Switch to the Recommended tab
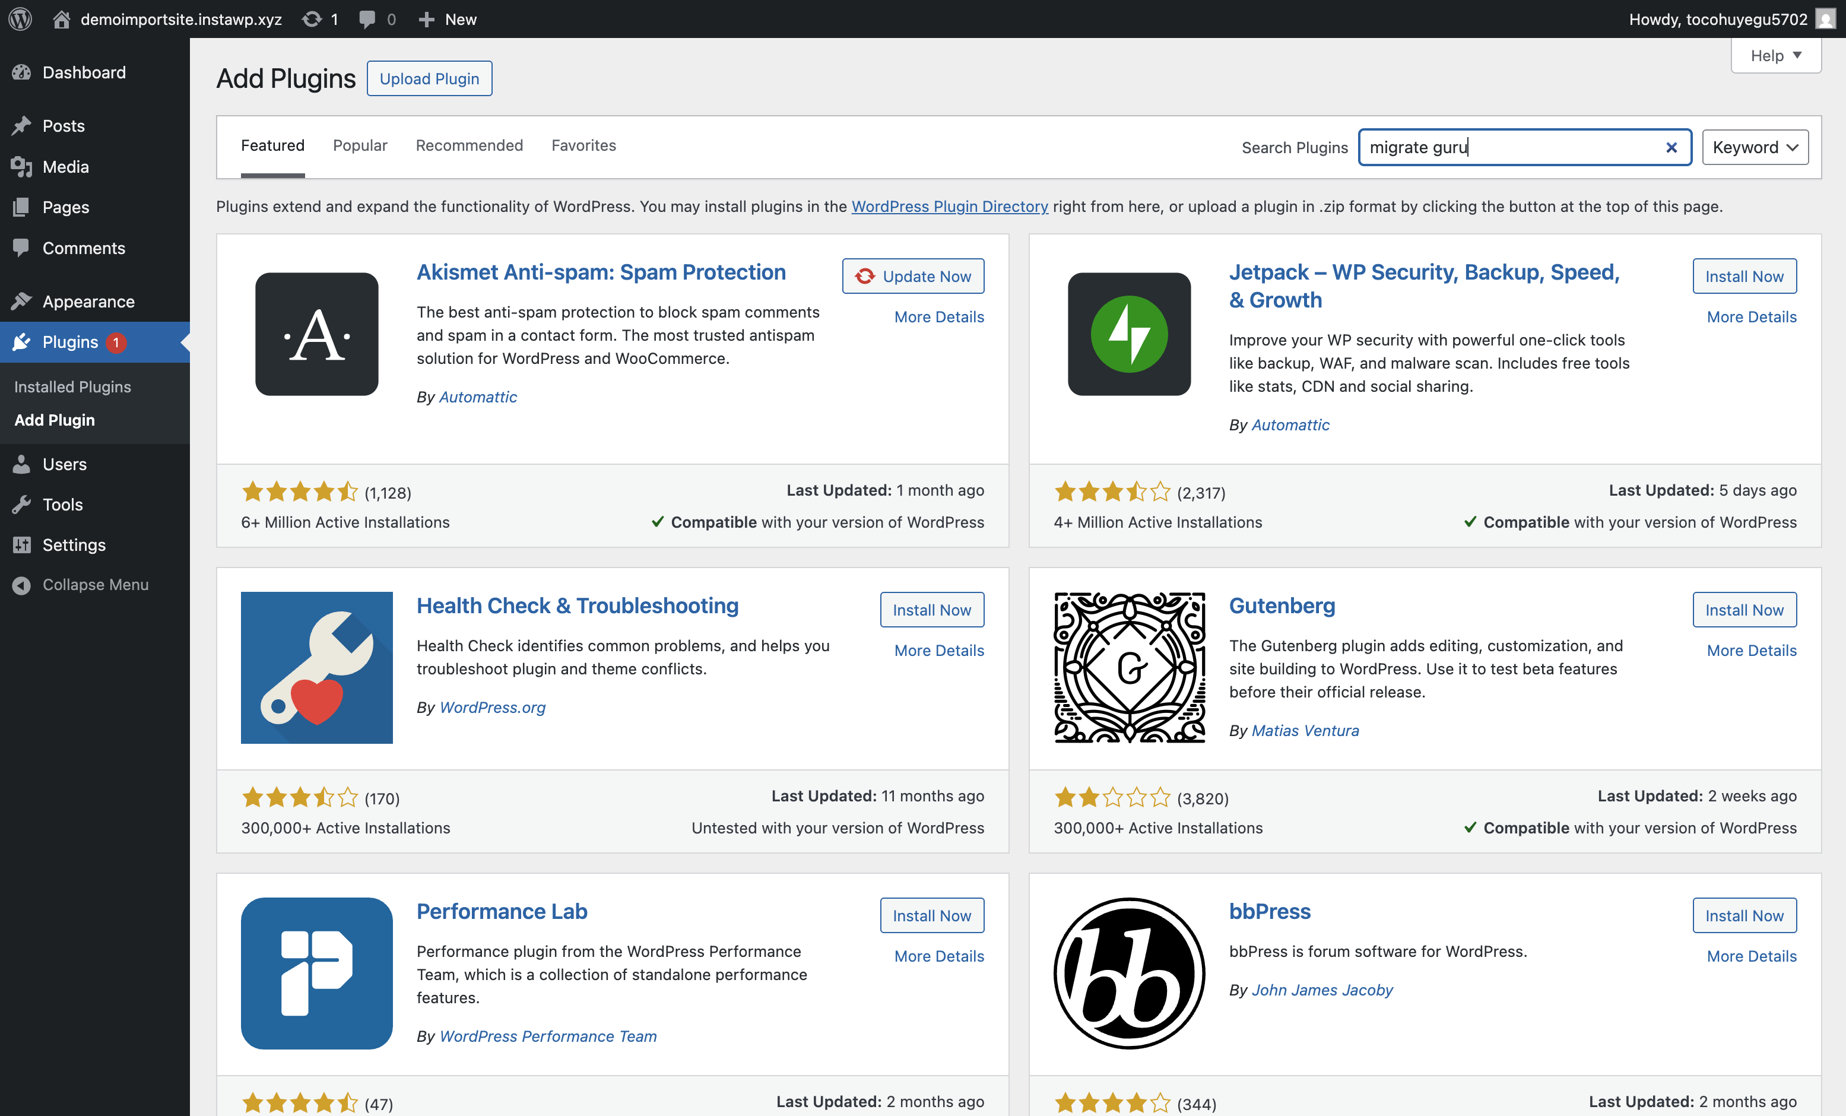The height and width of the screenshot is (1116, 1846). pos(469,145)
